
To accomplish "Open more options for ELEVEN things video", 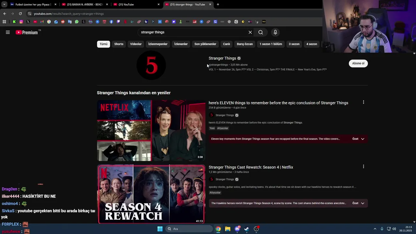I will (x=363, y=102).
